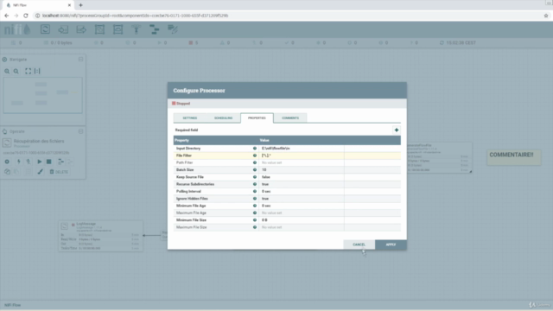Click the browser address bar URL
Viewport: 553px width, 311px height.
click(135, 16)
